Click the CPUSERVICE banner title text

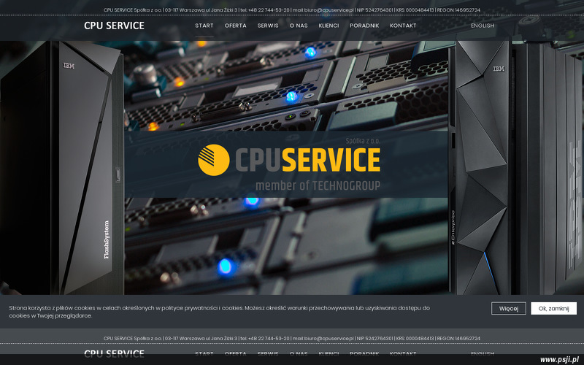307,160
